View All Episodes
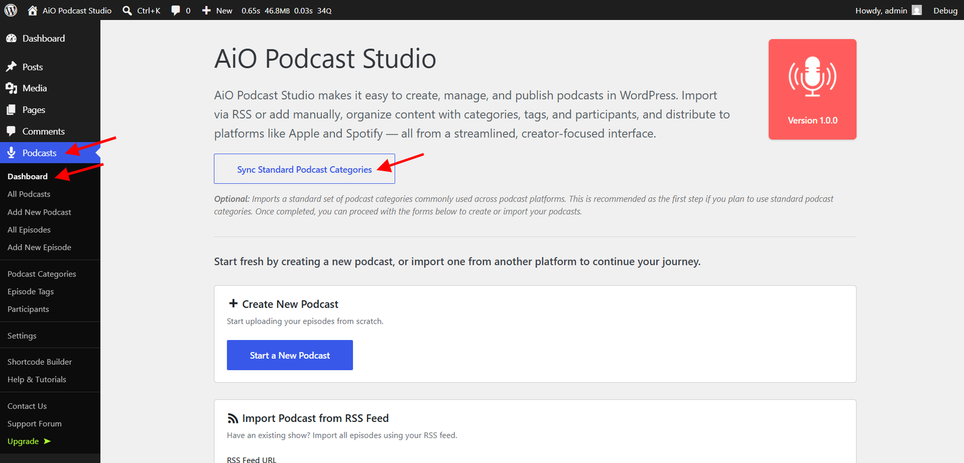 tap(29, 230)
